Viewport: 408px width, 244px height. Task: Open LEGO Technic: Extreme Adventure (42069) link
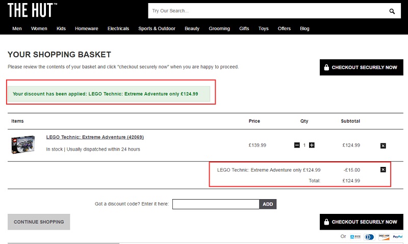click(x=95, y=137)
